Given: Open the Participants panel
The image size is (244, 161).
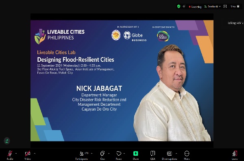Looking at the screenshot, I should click(82, 155).
